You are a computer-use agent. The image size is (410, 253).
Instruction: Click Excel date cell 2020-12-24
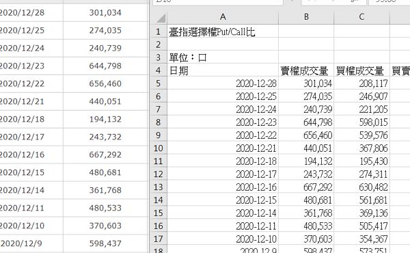point(223,109)
